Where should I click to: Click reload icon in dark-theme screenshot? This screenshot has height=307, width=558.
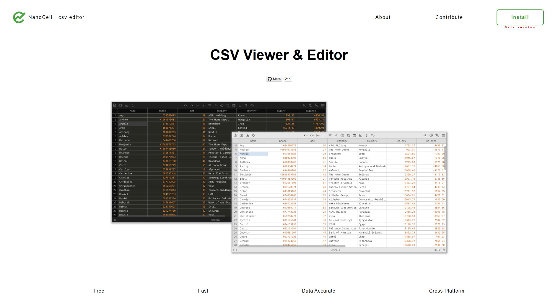[x=133, y=105]
